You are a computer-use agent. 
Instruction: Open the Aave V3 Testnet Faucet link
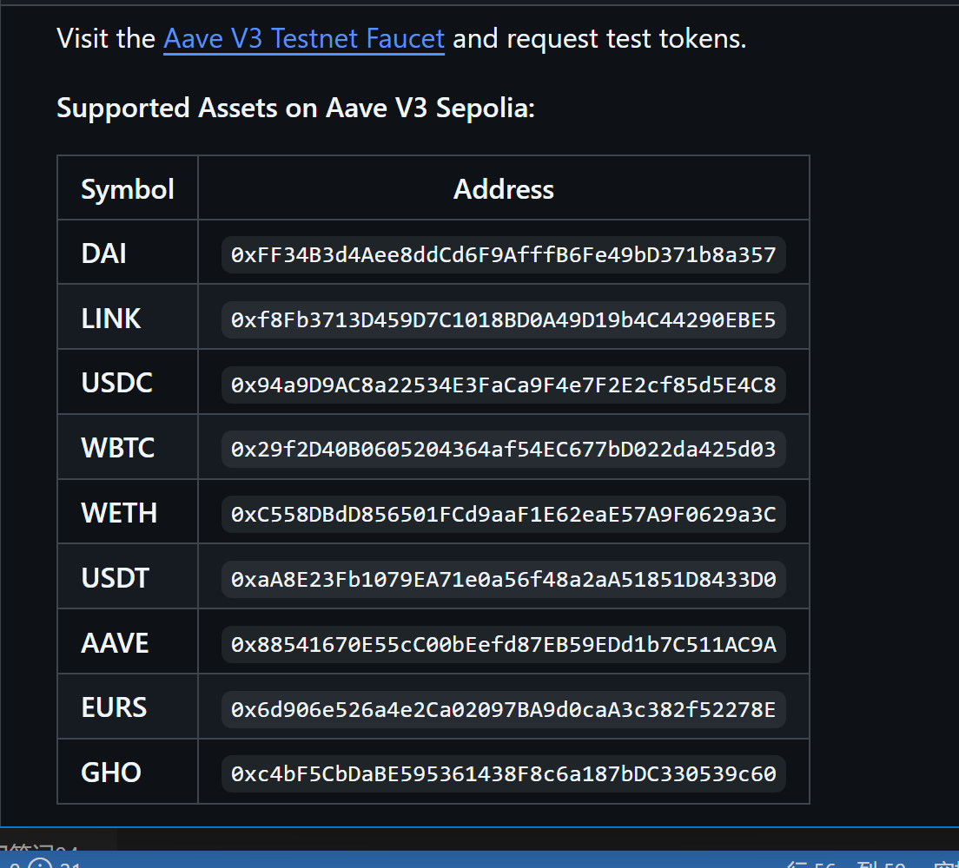pos(304,39)
